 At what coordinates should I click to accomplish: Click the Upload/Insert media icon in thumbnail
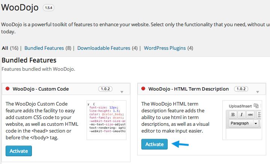pos(256,106)
